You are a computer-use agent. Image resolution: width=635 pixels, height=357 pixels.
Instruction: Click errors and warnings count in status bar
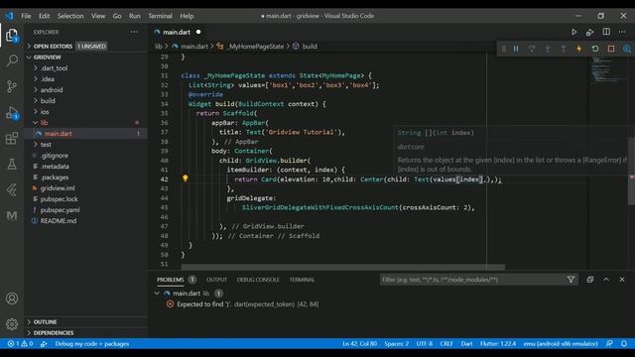click(20, 344)
